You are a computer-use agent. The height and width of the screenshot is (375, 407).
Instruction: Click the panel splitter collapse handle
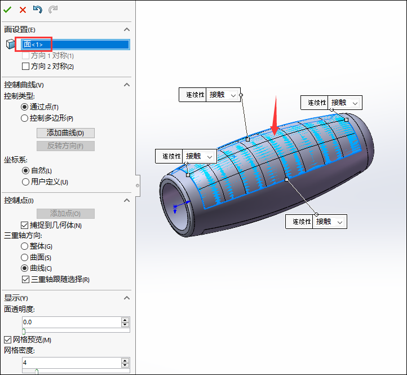tap(138, 186)
